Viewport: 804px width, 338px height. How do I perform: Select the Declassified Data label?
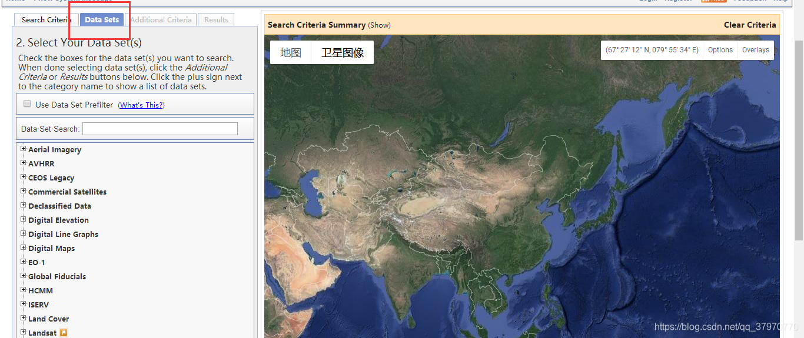59,206
